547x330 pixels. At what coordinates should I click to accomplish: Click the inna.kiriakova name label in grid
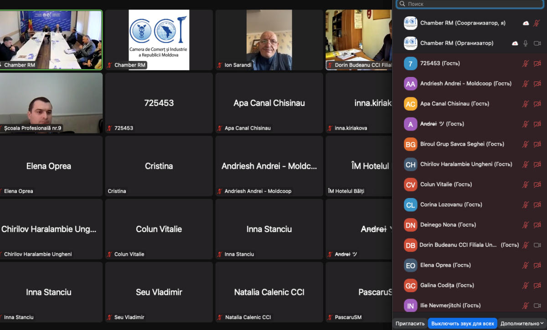click(351, 128)
